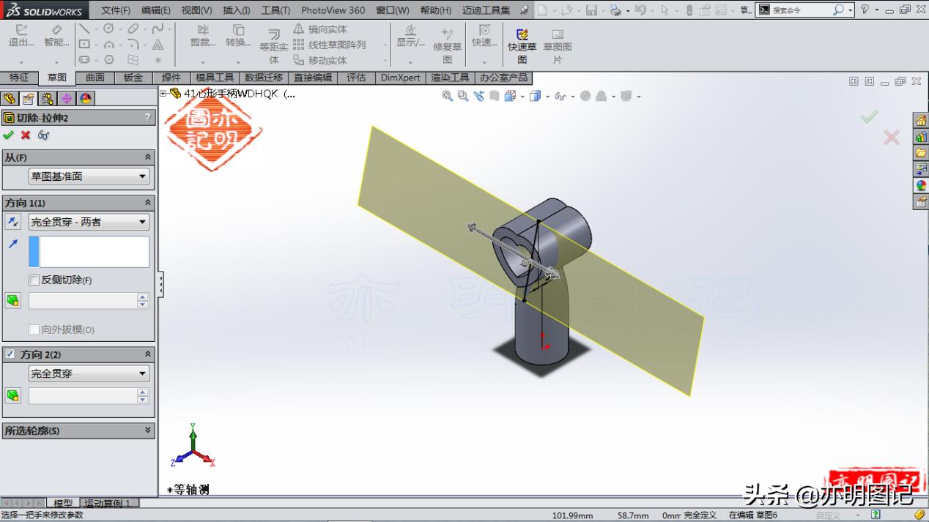Click the Section View cube icon
Image resolution: width=929 pixels, height=522 pixels.
(x=508, y=96)
